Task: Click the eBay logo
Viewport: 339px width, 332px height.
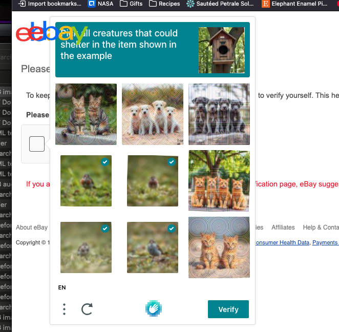Action: 51,32
